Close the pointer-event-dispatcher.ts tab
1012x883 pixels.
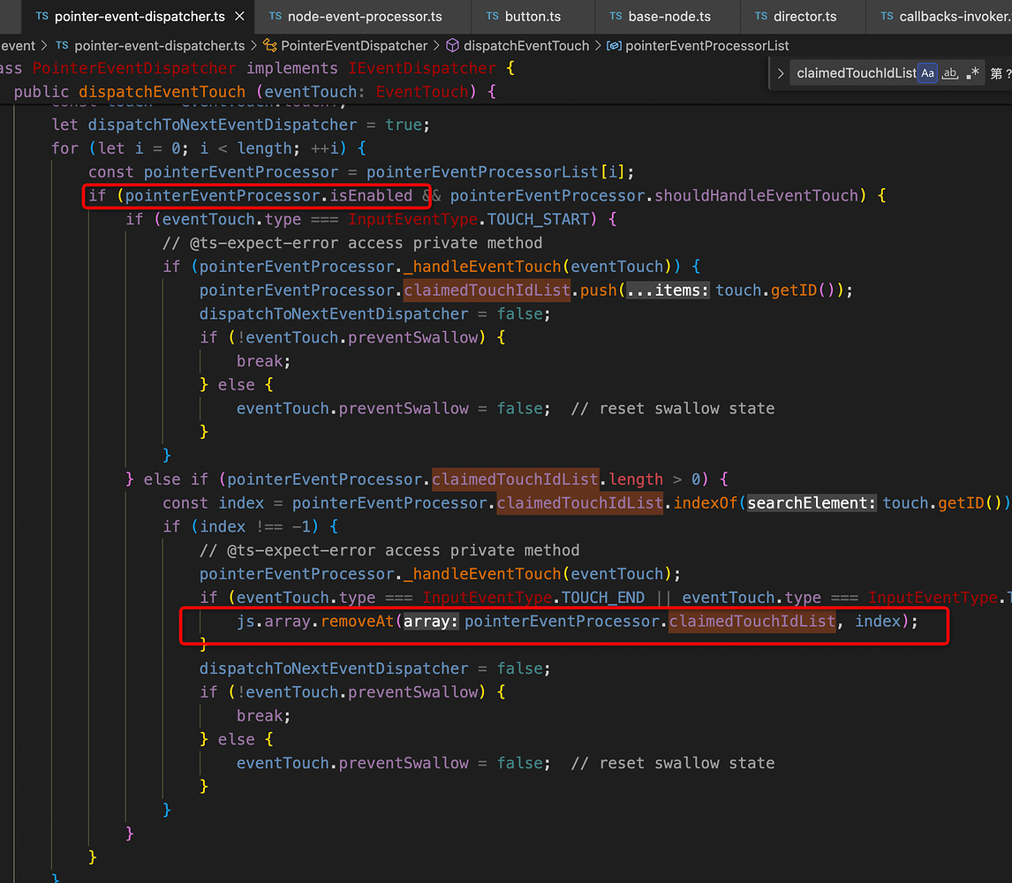pos(238,16)
